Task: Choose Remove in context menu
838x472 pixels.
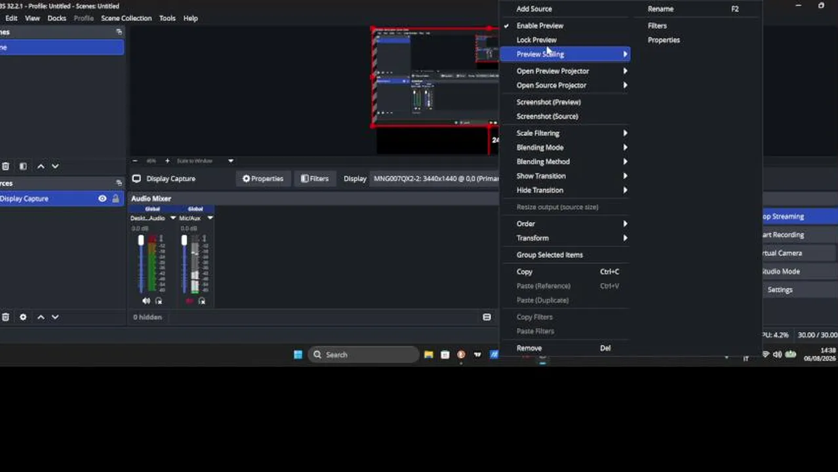Action: tap(565, 348)
